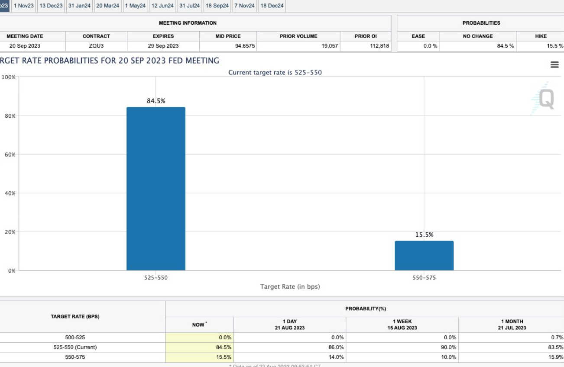Screen dimensions: 564x367
Task: Click the 15.5% bar for 550-575
Action: point(424,255)
